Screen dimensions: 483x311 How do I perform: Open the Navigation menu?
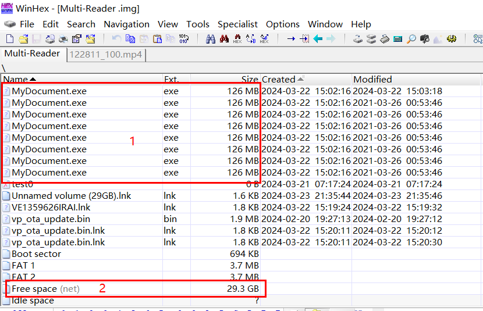coord(127,24)
